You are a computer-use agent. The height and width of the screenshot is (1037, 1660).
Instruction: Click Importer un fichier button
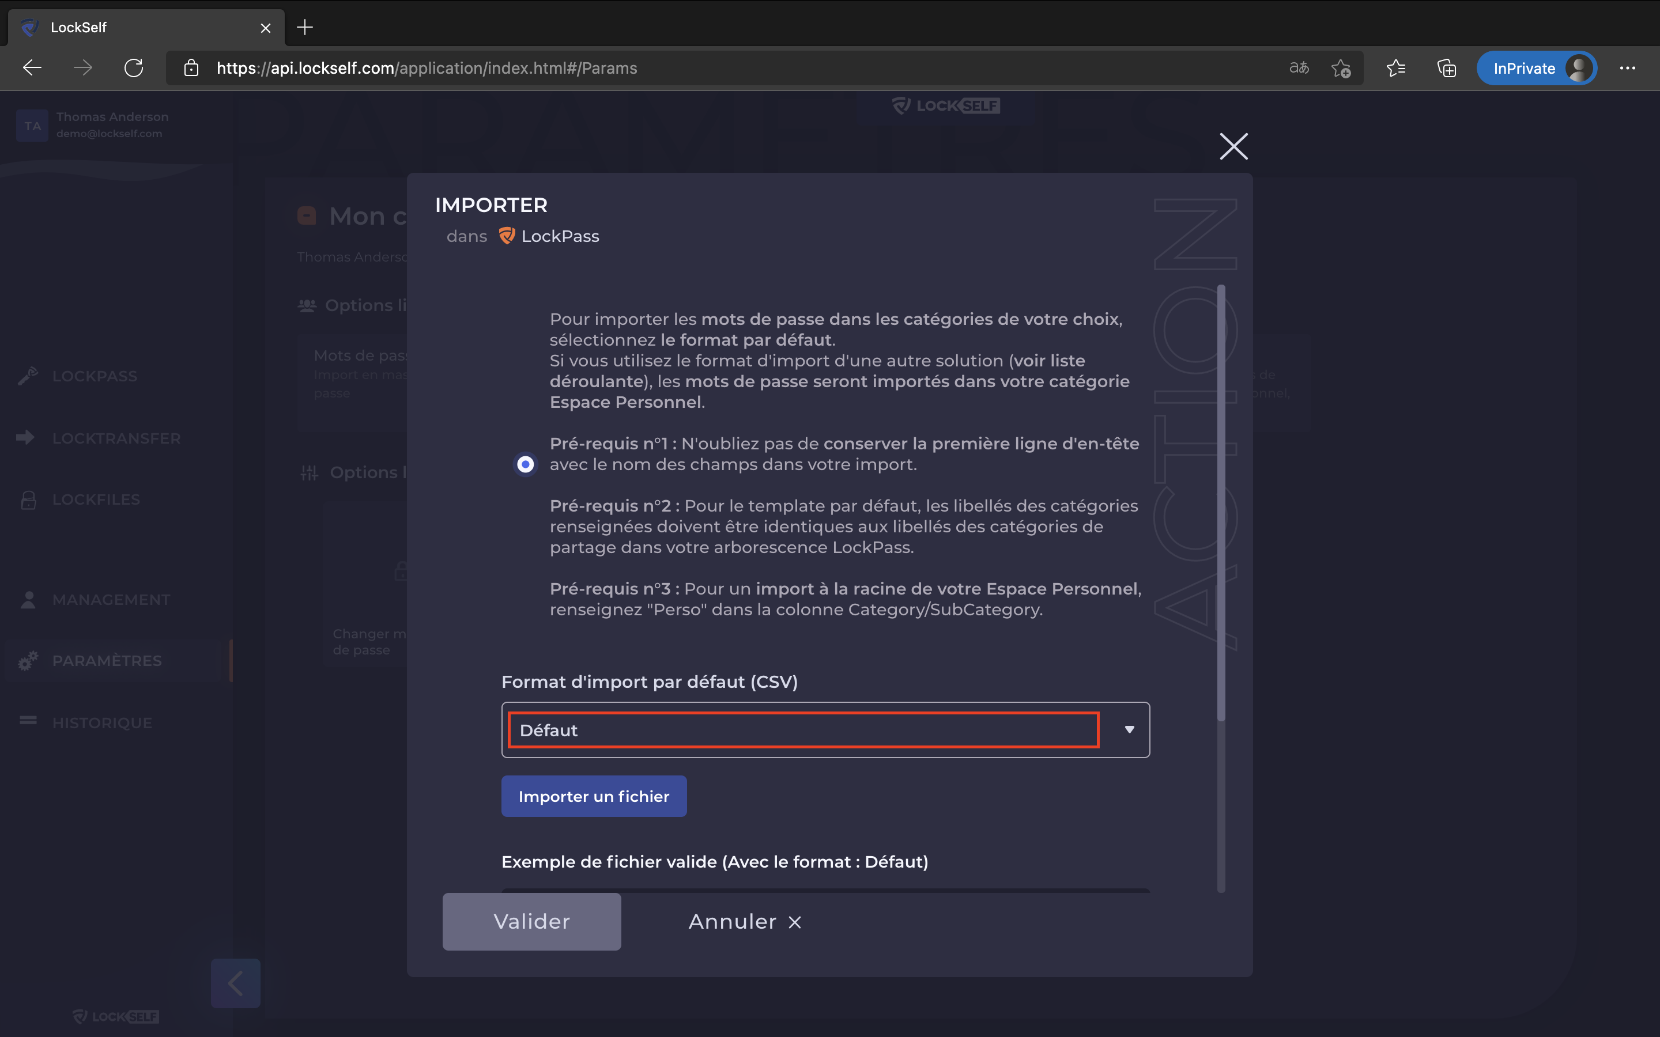tap(594, 796)
